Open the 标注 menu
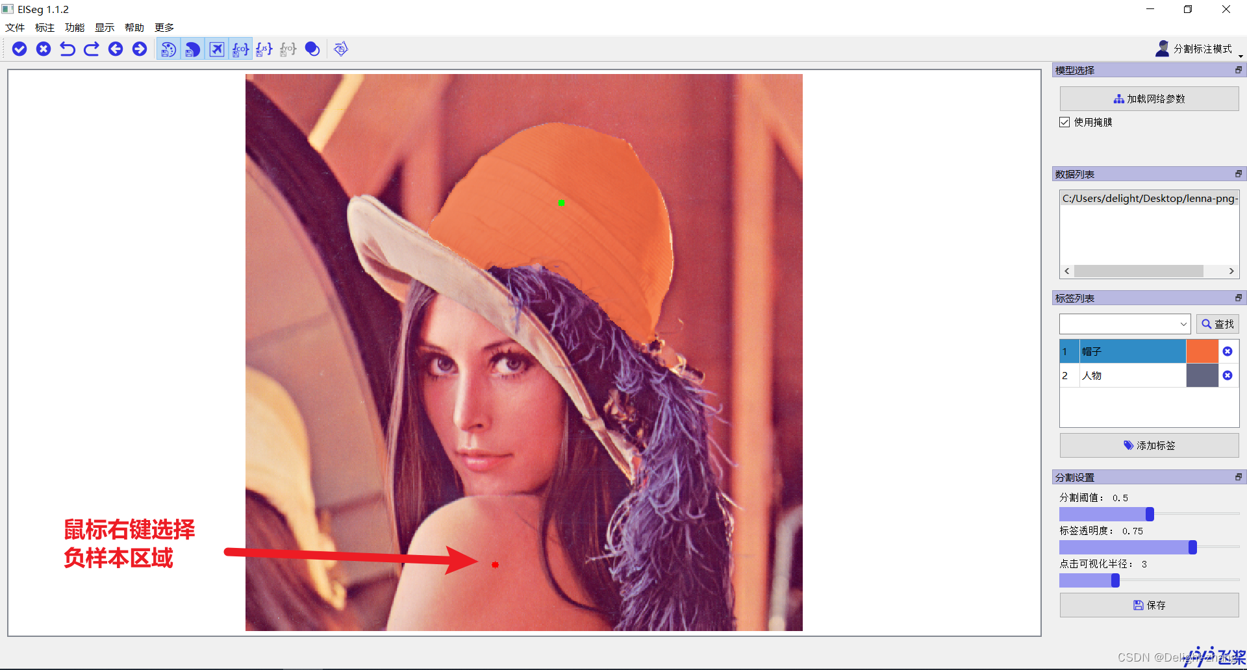 (45, 27)
